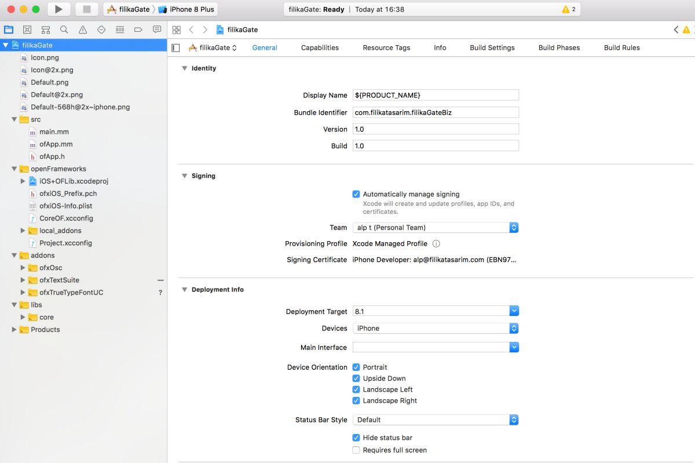
Task: Click the warning count indicator in toolbar
Action: point(569,9)
